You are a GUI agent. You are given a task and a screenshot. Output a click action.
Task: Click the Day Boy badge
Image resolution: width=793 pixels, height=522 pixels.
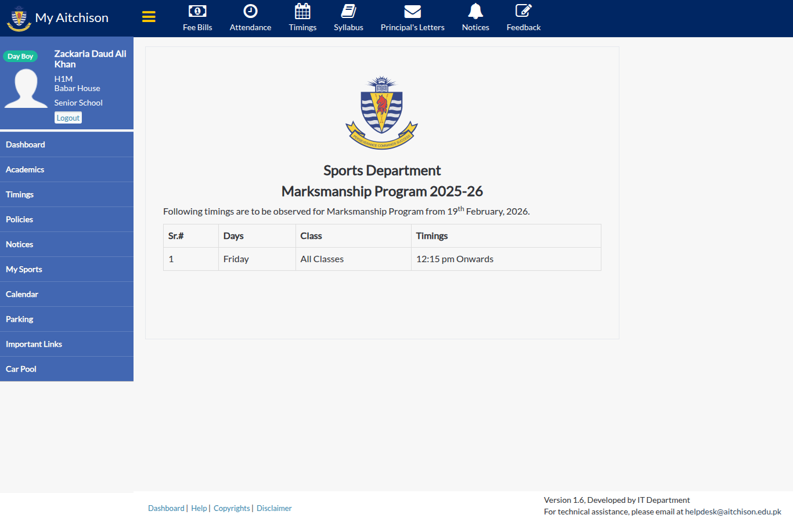(20, 56)
